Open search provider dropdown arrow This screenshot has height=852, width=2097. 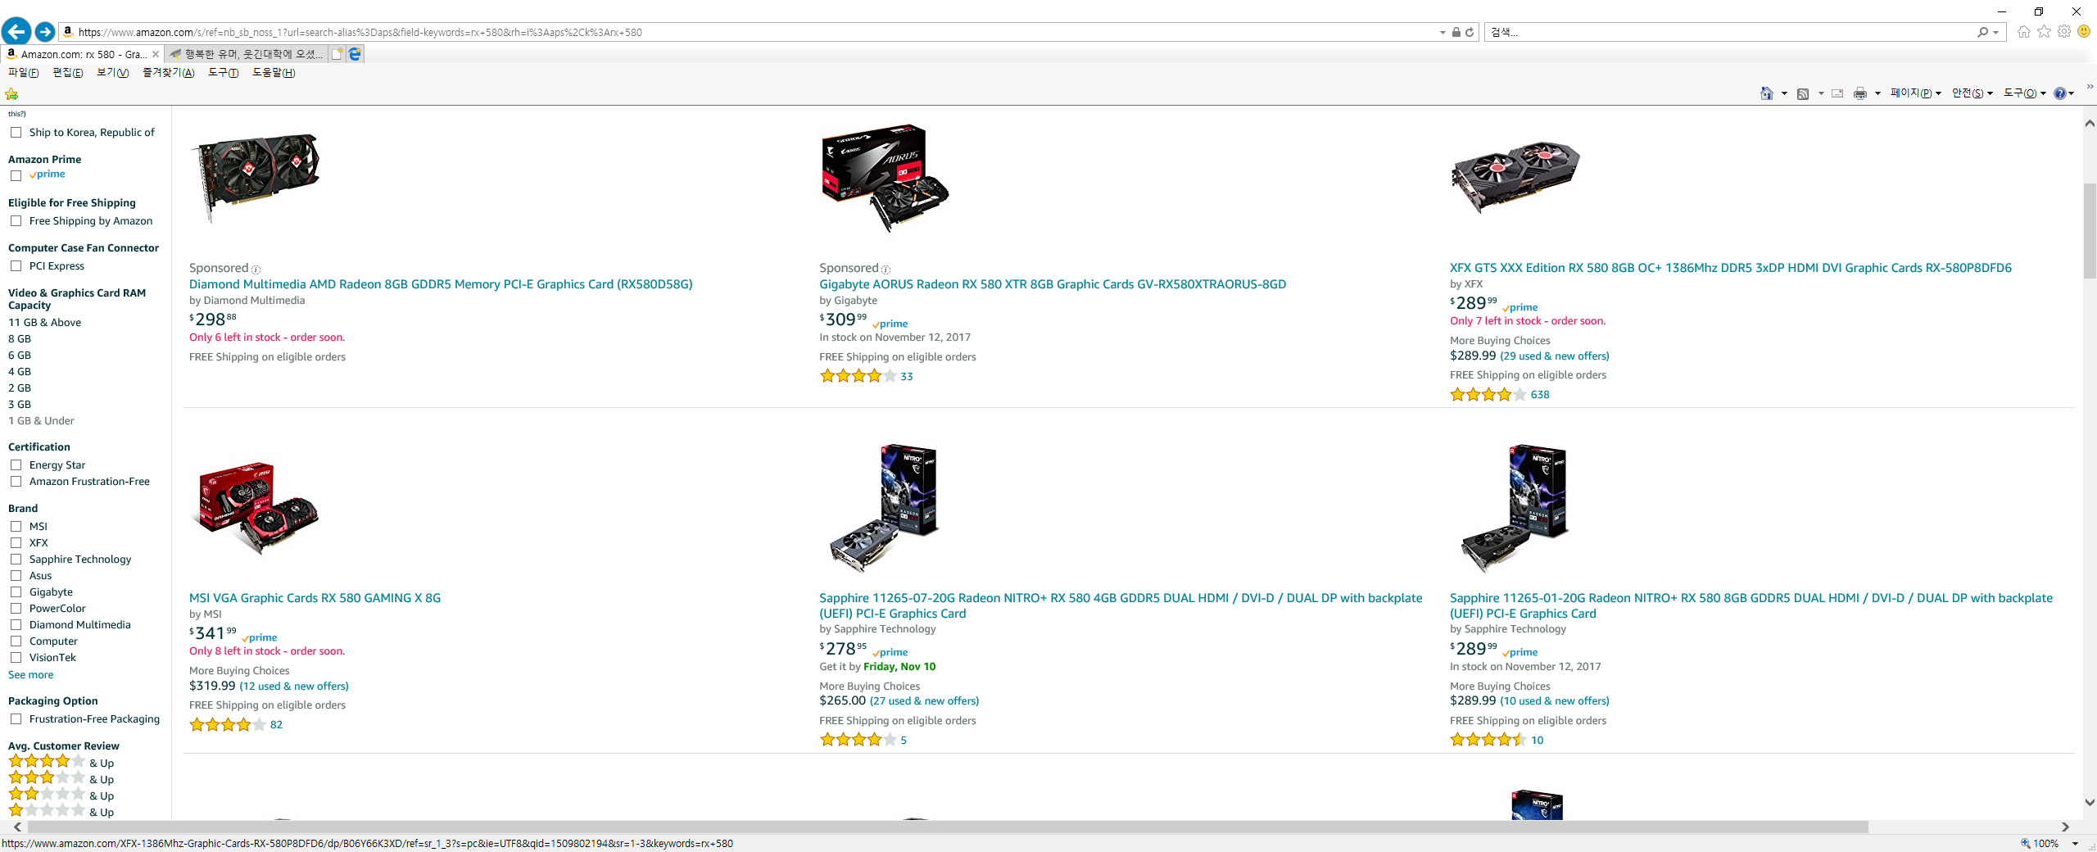coord(1996,33)
